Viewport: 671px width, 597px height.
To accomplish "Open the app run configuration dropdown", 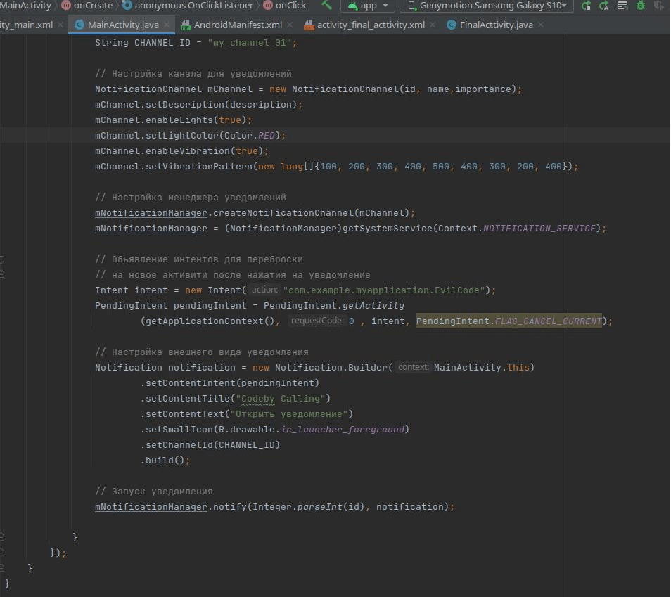I will pos(368,6).
